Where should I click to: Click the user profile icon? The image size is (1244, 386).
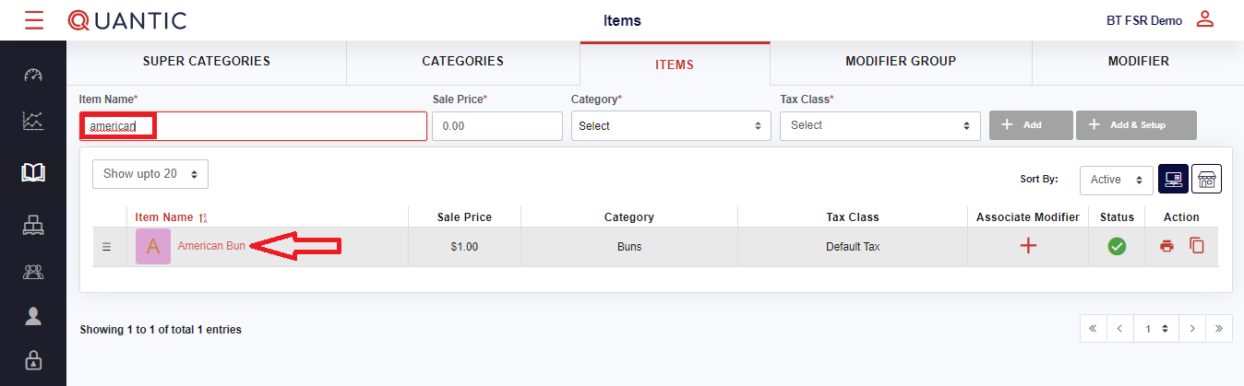pos(1204,19)
